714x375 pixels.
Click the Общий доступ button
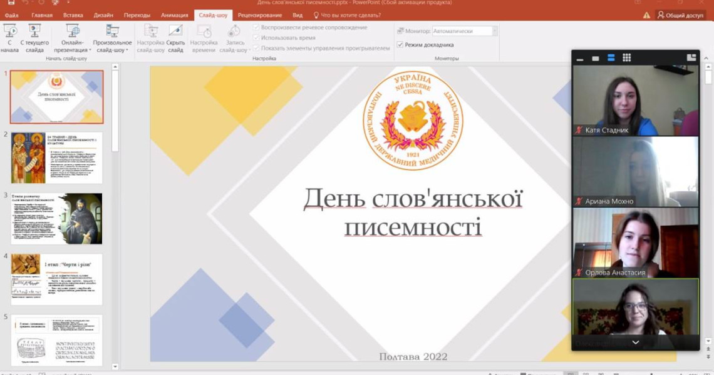681,15
